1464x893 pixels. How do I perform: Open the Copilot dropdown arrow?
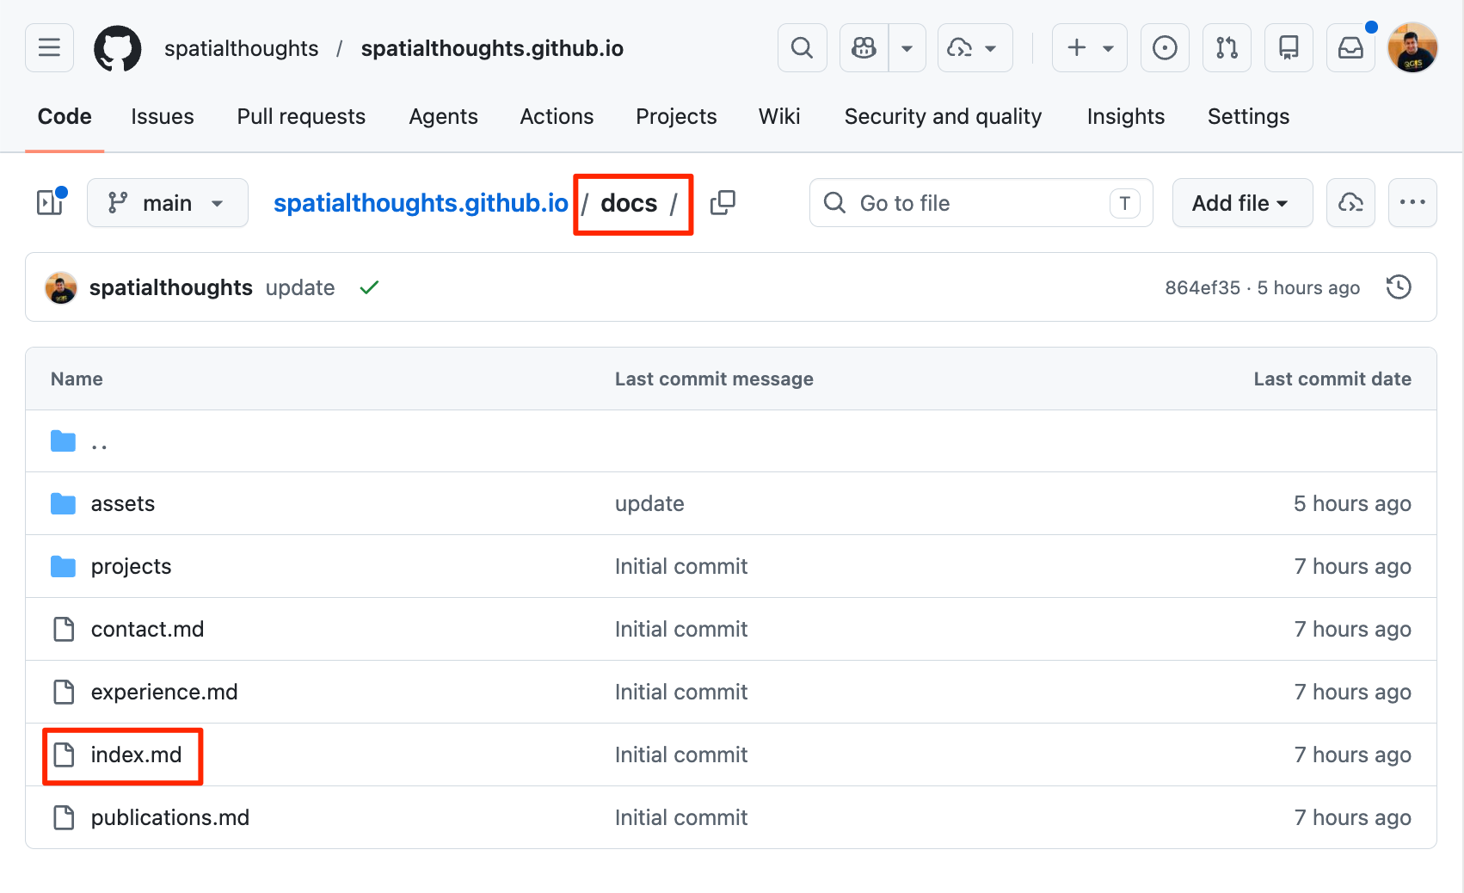point(907,48)
